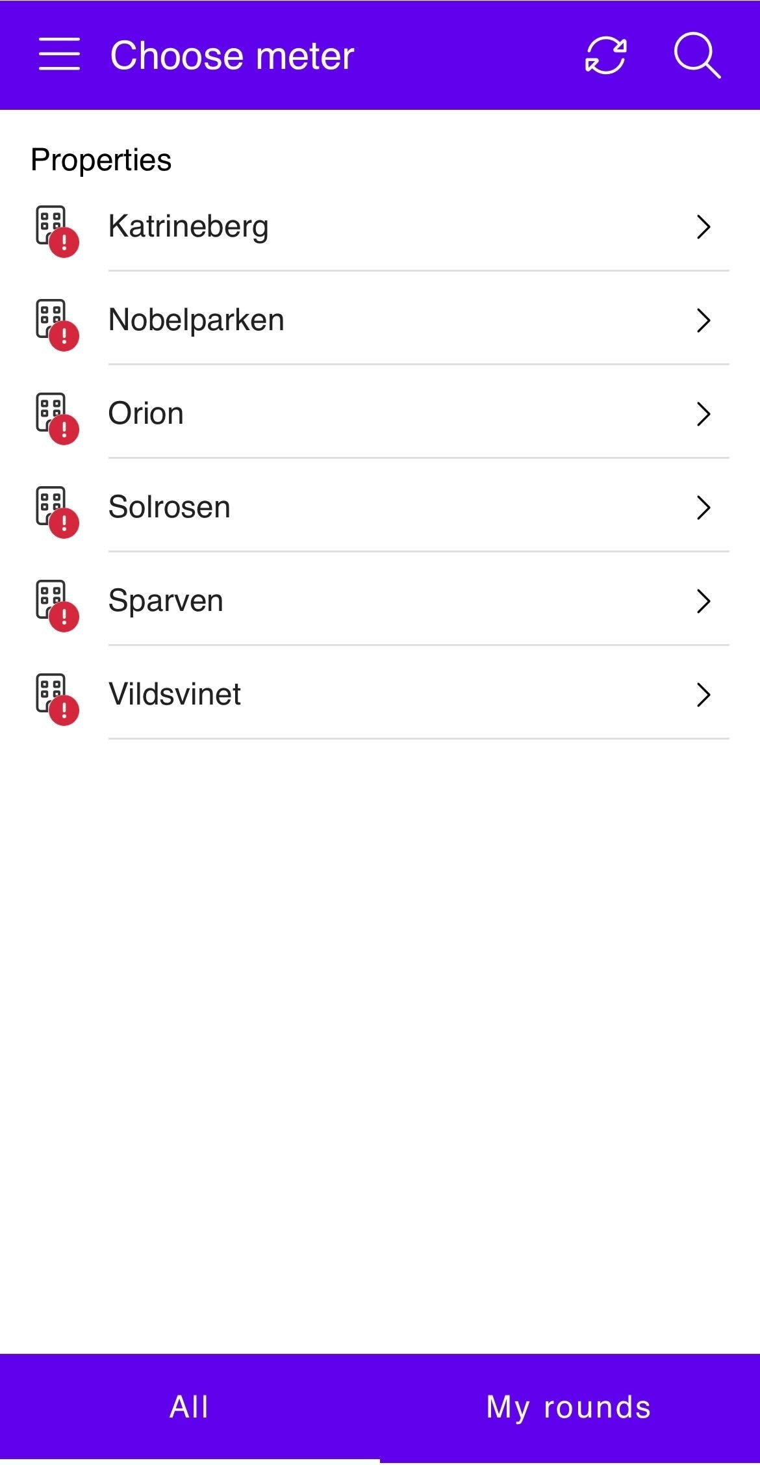
Task: Tap Orion building alert icon
Action: [x=57, y=418]
